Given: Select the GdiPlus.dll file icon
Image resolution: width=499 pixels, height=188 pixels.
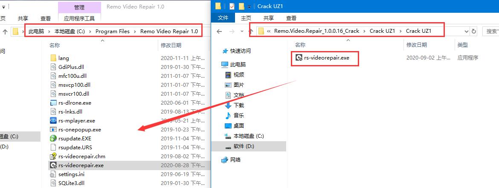Looking at the screenshot, I should 53,67.
